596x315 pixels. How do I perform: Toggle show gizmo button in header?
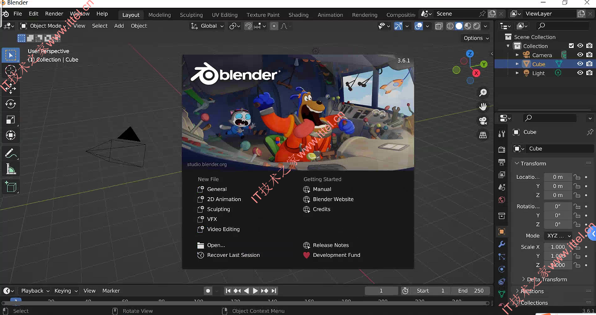pos(398,26)
